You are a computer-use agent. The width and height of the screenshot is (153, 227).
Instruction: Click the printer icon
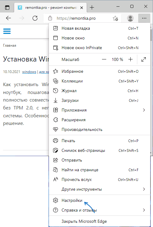coord(56,141)
